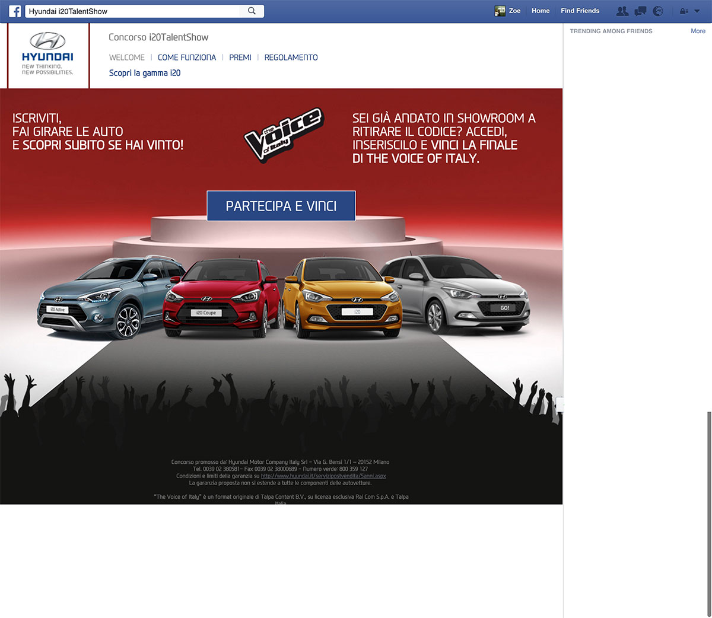
Task: Select the blue i20 Active car
Action: (x=110, y=297)
